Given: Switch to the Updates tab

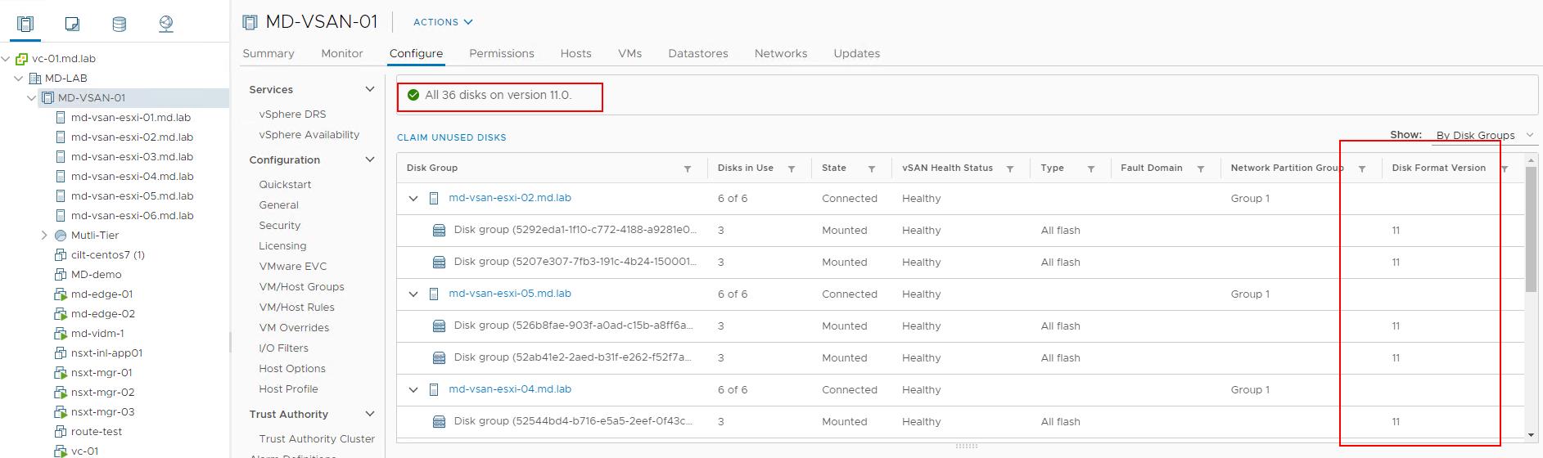Looking at the screenshot, I should click(857, 53).
